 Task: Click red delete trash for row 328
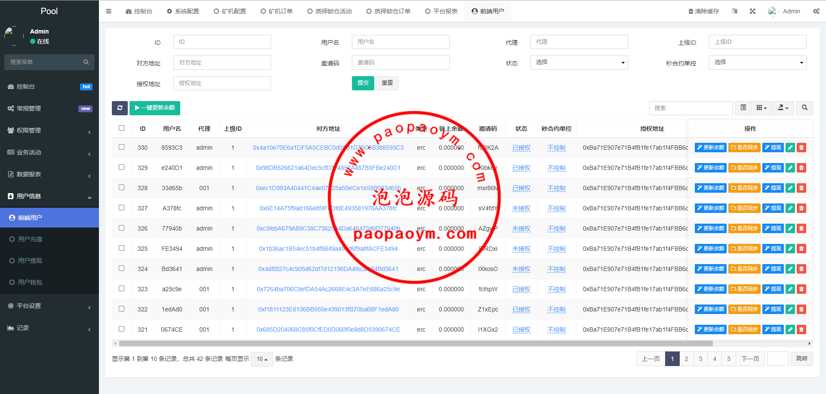point(801,188)
